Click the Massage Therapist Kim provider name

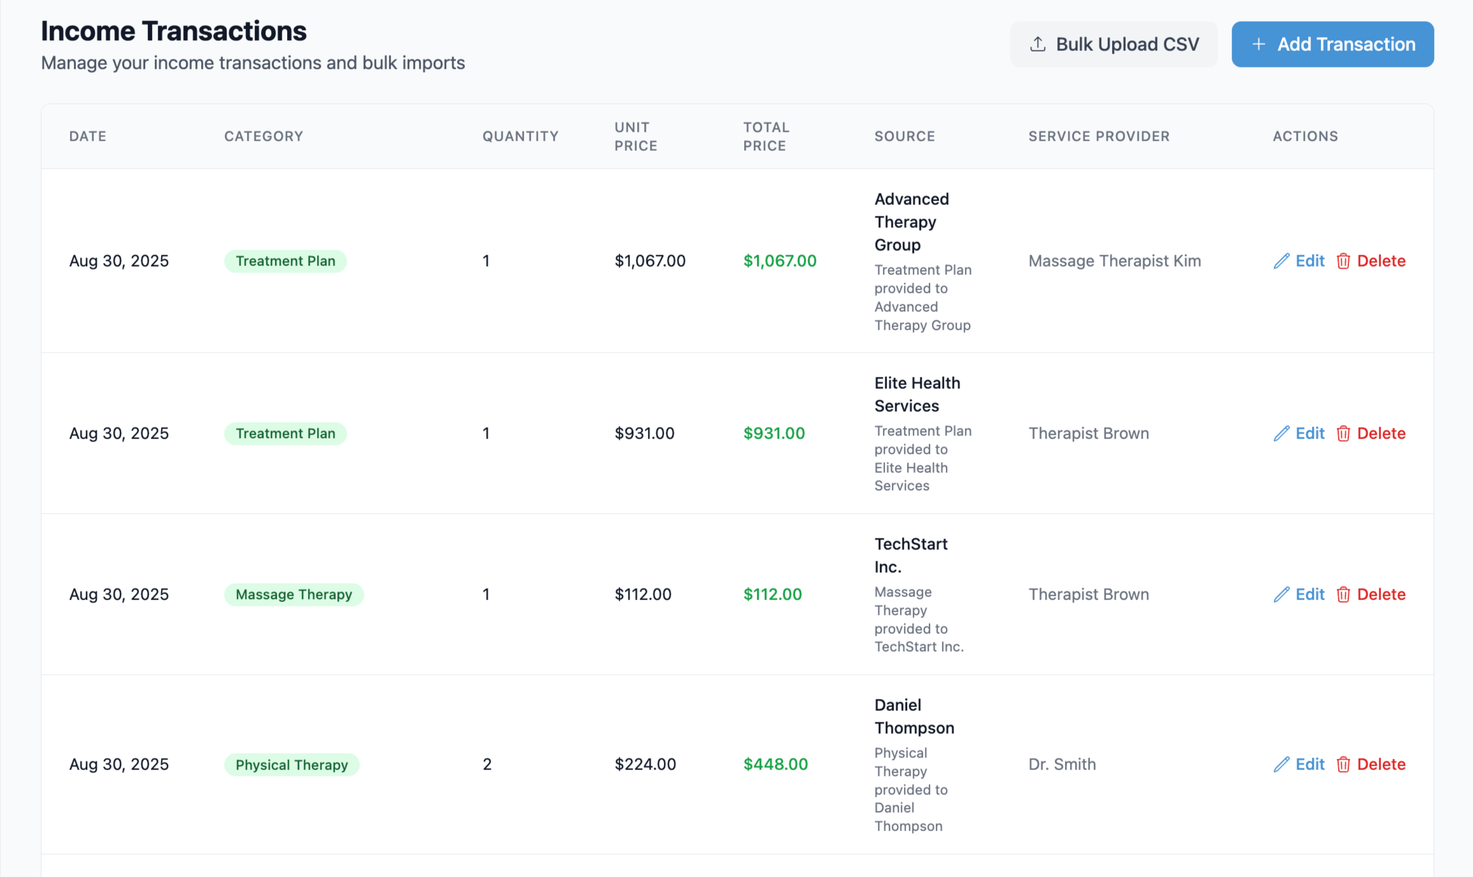[1115, 261]
